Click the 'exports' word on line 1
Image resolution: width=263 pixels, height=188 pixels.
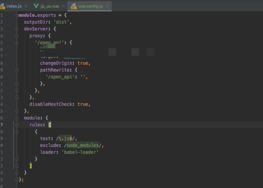pos(47,15)
